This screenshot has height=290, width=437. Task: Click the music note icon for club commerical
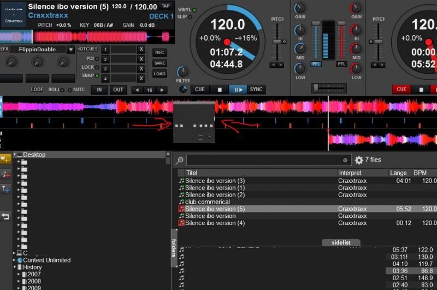181,202
